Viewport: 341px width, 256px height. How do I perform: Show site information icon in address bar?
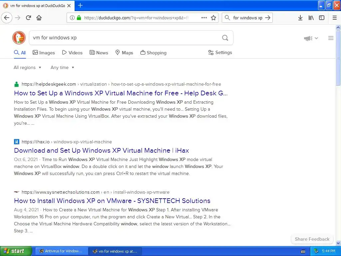(72, 18)
